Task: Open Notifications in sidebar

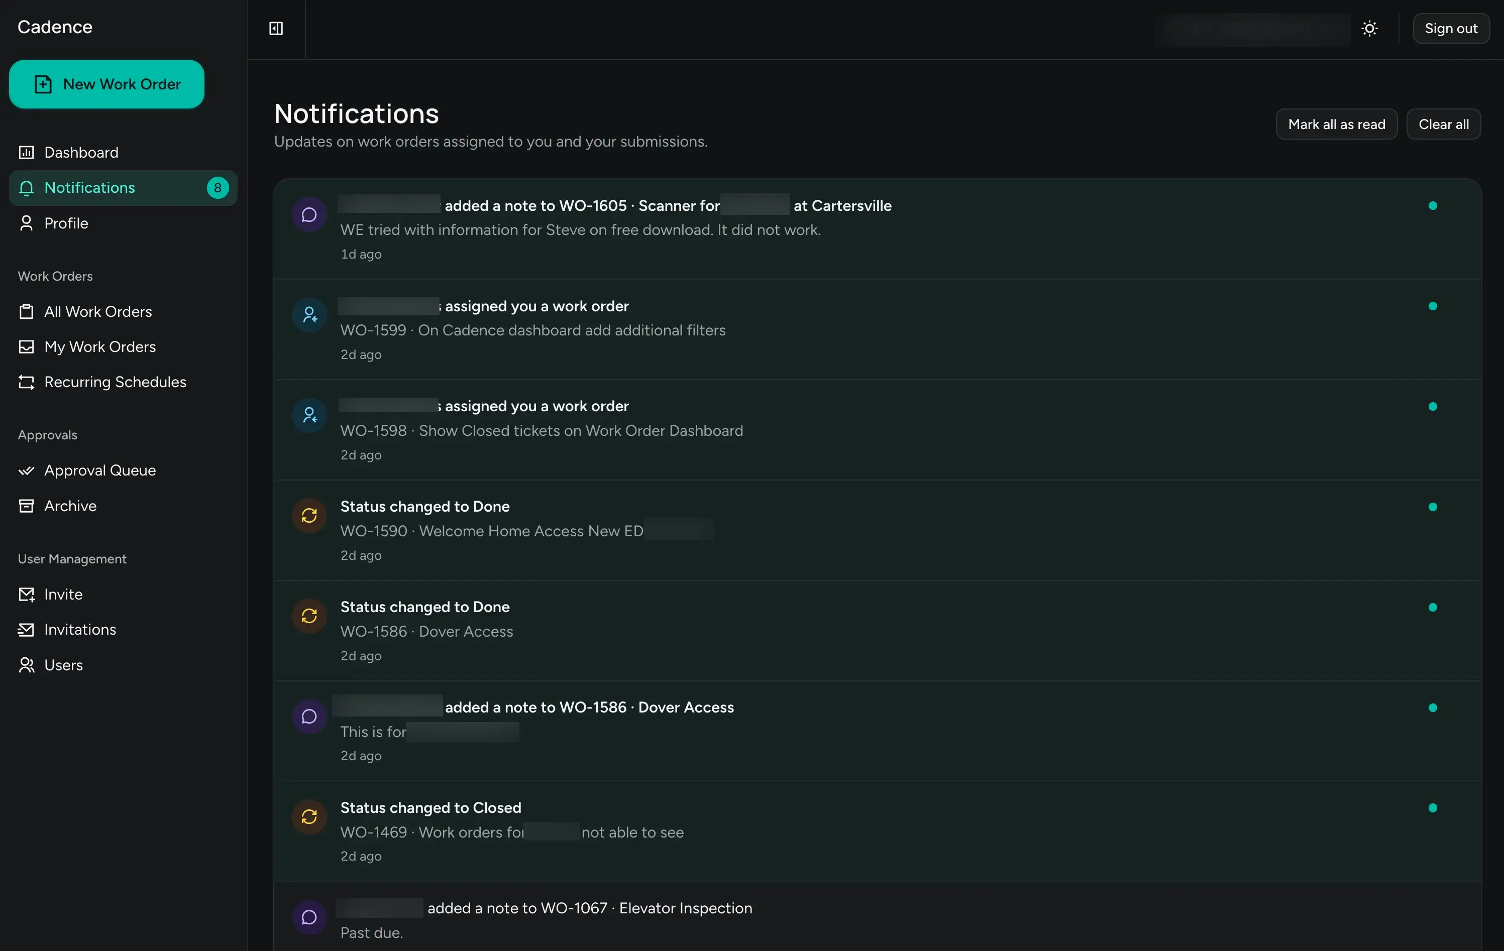Action: tap(123, 188)
